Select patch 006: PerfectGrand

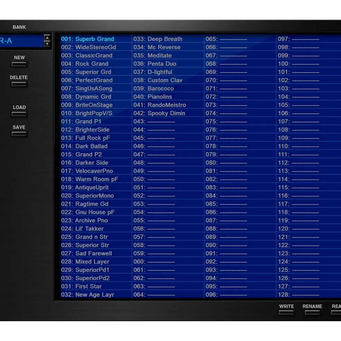96,80
